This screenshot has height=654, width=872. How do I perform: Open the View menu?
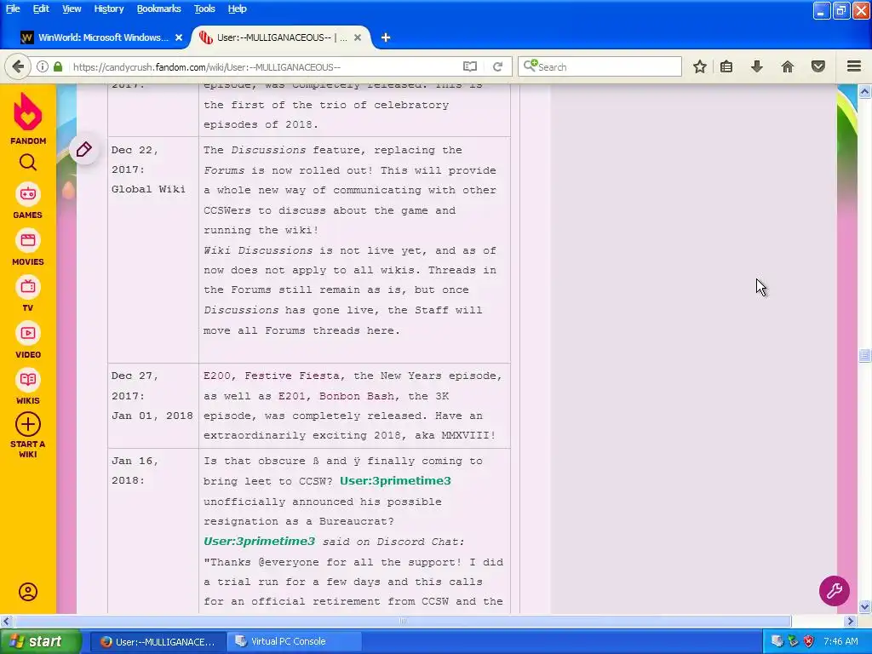tap(72, 9)
